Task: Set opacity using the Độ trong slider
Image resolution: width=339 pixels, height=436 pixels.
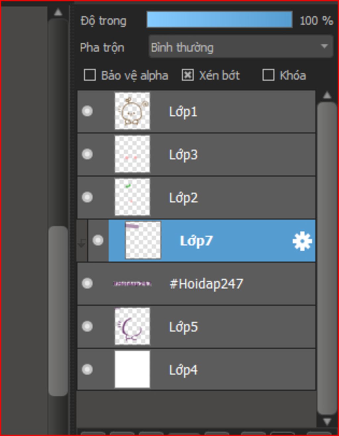Action: tap(219, 20)
